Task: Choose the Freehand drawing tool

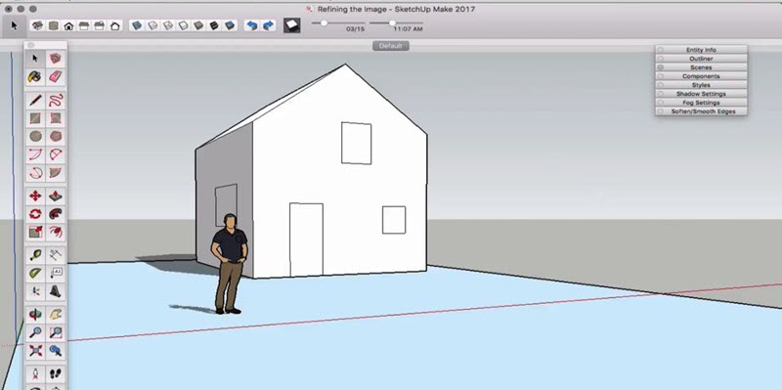Action: click(56, 100)
